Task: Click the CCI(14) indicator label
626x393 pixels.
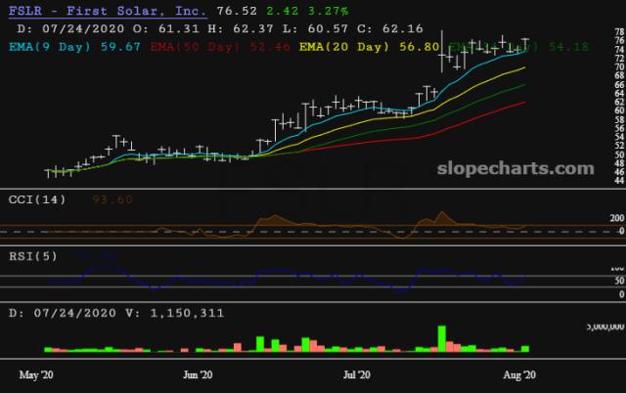Action: click(41, 199)
